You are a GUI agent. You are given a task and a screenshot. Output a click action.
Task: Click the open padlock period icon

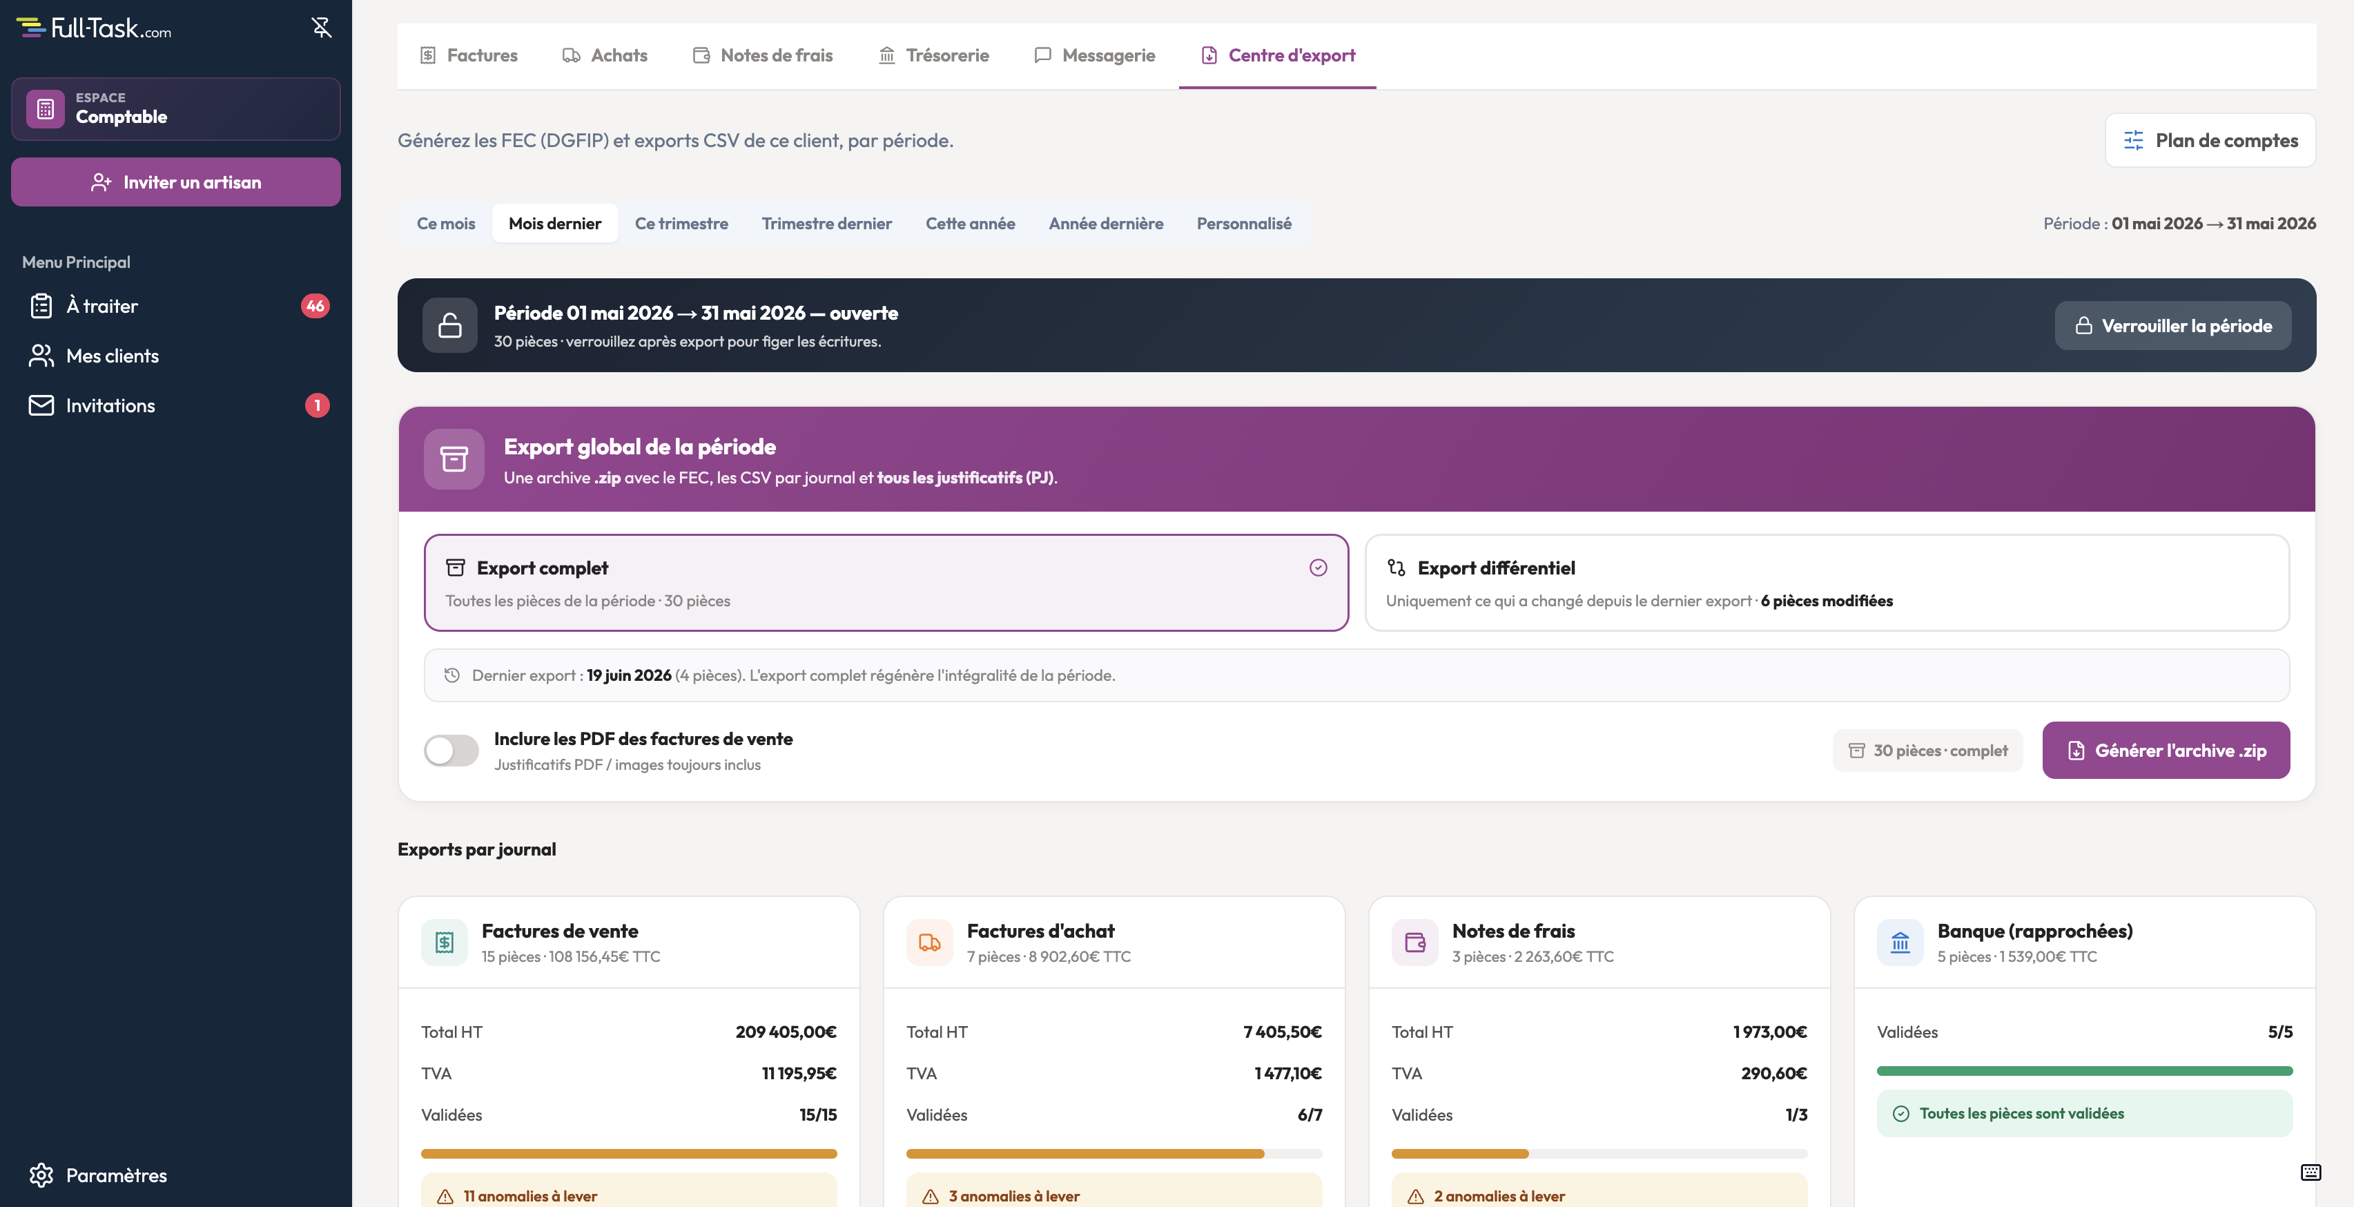click(449, 325)
